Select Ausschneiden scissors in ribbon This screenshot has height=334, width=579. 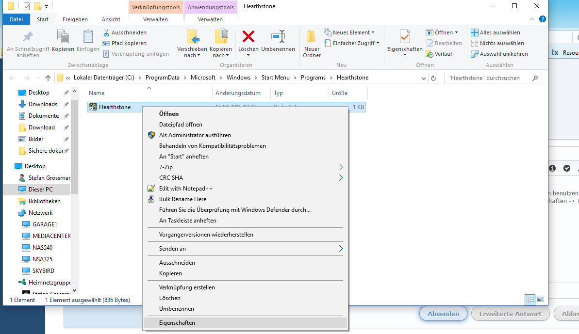click(106, 32)
